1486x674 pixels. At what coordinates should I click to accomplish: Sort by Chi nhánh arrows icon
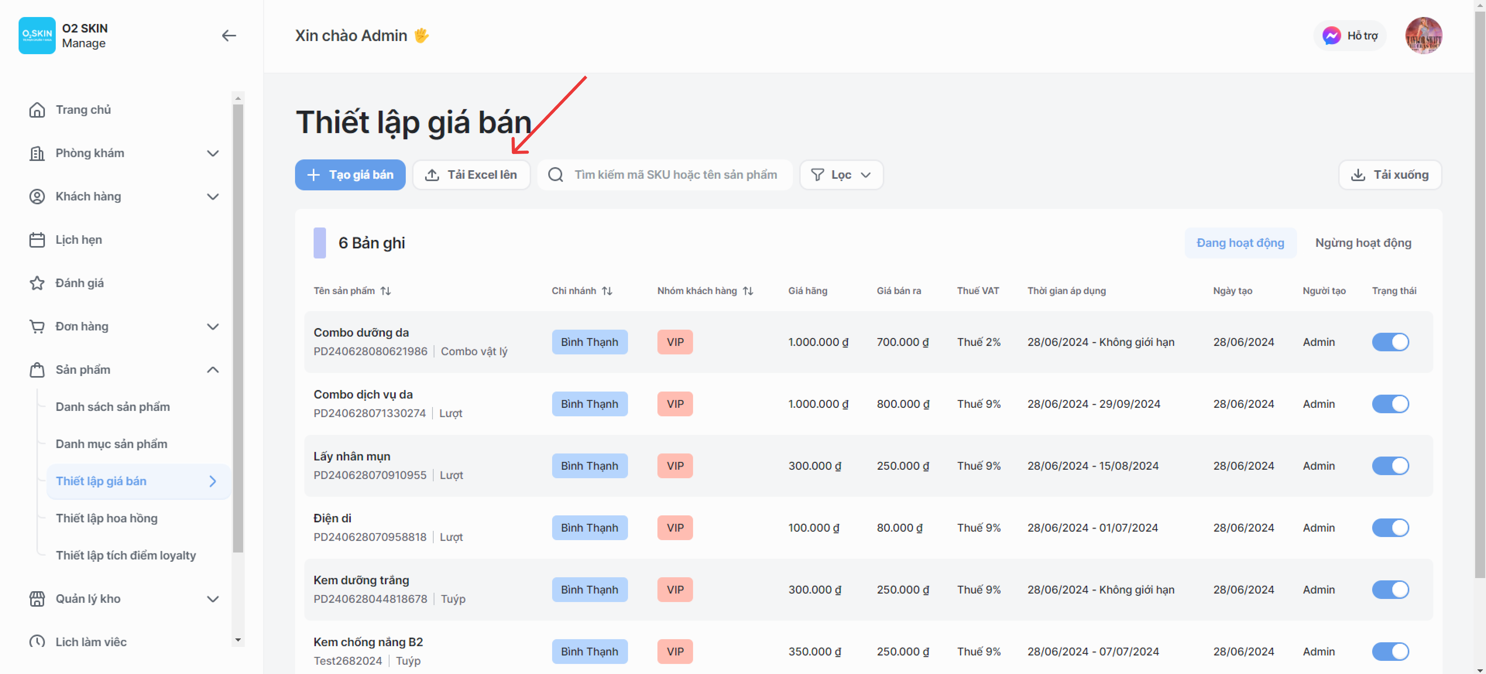click(x=607, y=291)
